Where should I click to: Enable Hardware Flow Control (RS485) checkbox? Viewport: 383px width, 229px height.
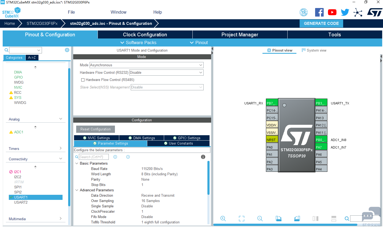click(83, 80)
